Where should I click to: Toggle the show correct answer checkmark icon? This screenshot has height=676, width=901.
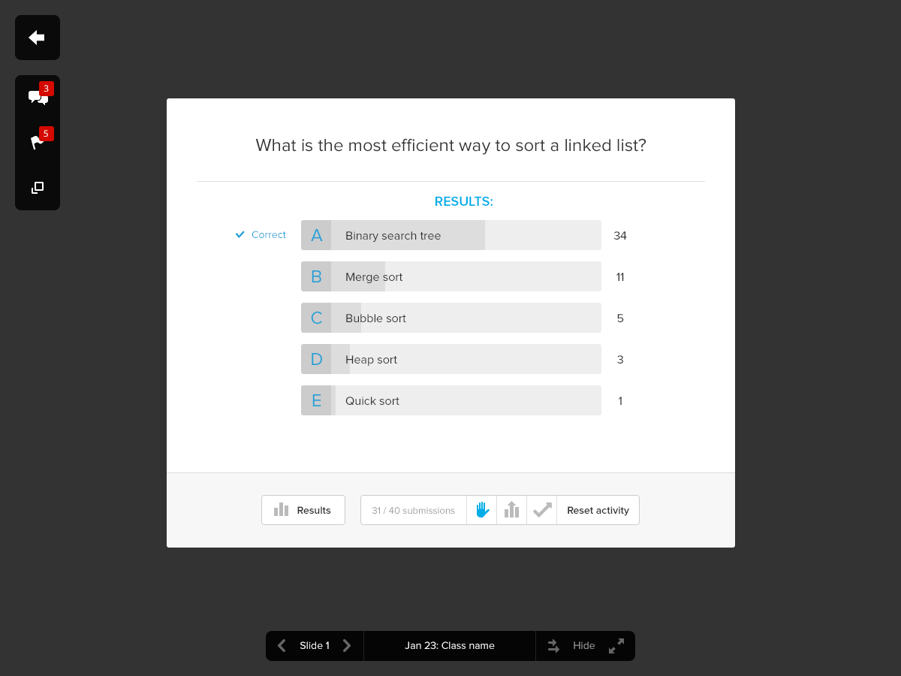point(542,510)
